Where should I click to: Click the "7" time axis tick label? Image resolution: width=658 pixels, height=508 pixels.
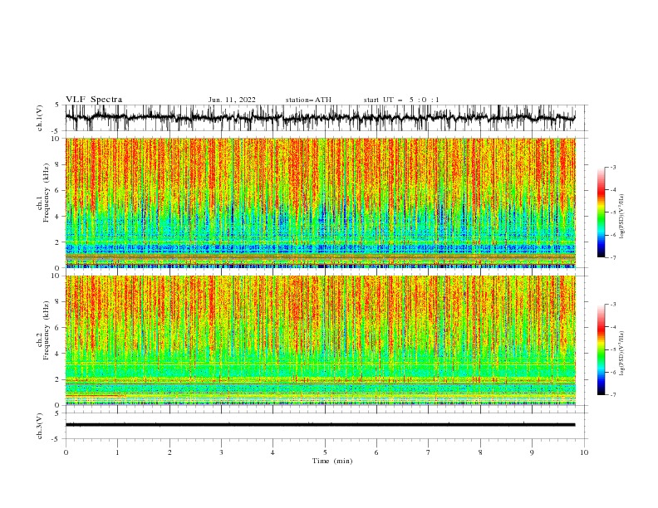pos(429,452)
